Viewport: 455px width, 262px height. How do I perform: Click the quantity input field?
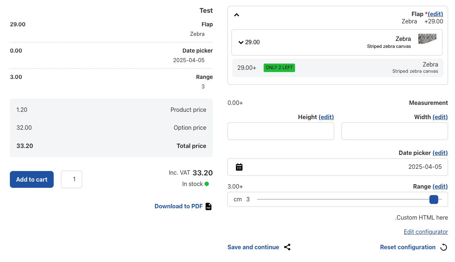(x=72, y=179)
